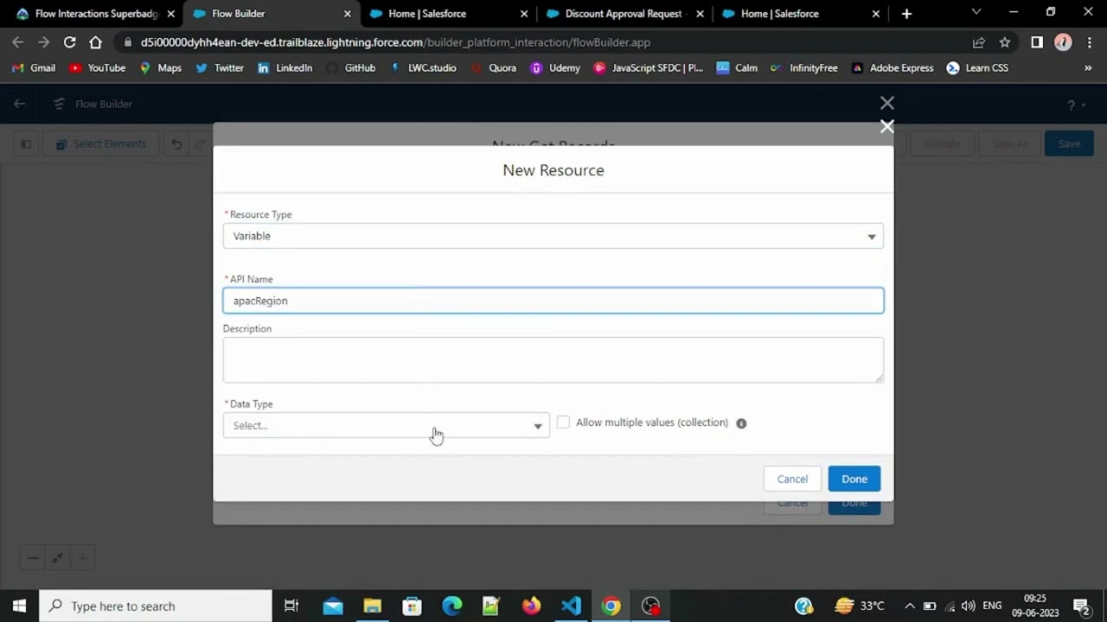Click the Flow Builder Save button
1107x622 pixels.
click(x=1069, y=143)
